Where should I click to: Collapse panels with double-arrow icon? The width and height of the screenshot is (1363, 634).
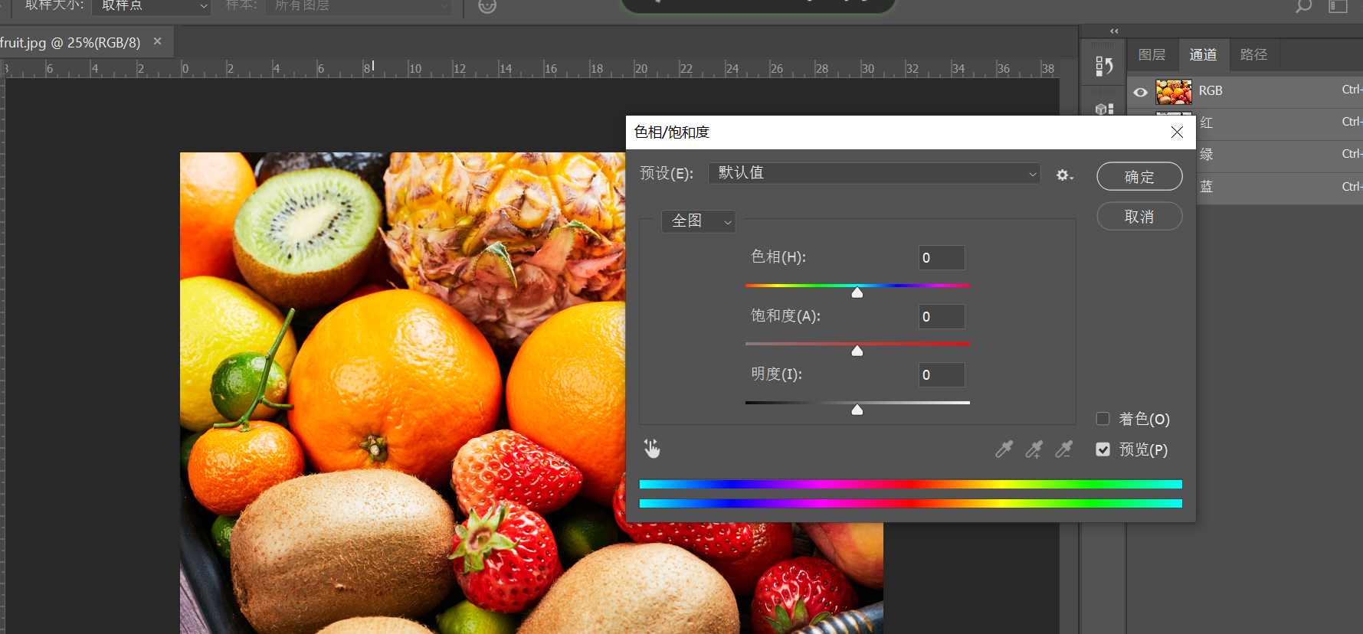pos(1114,31)
